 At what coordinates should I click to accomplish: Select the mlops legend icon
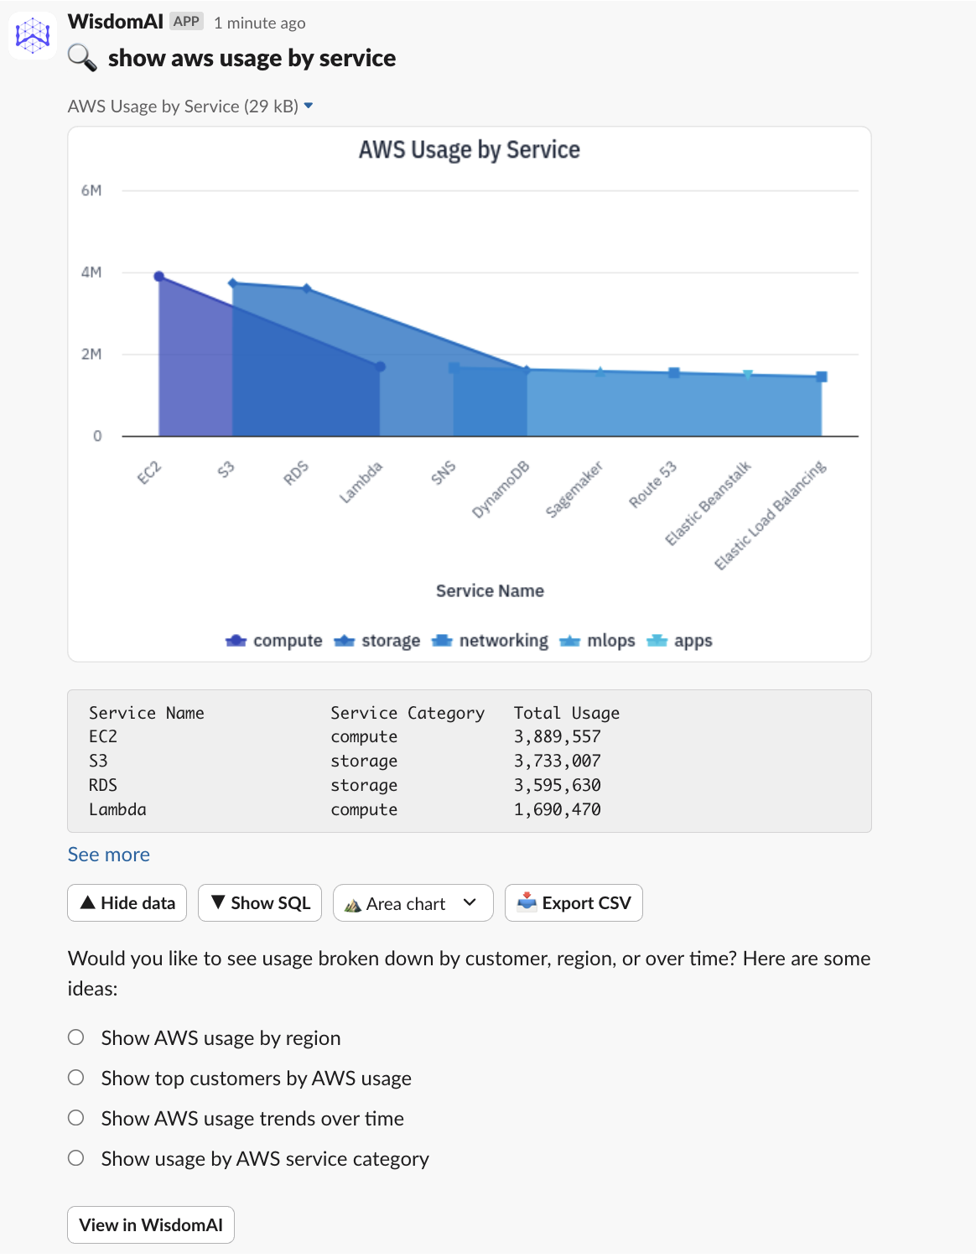(x=569, y=640)
